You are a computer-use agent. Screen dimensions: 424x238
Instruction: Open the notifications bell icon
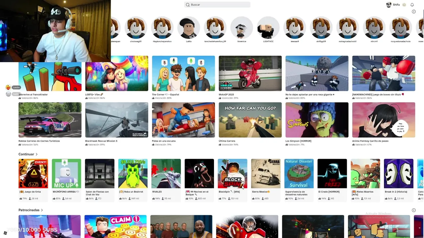pos(412,5)
